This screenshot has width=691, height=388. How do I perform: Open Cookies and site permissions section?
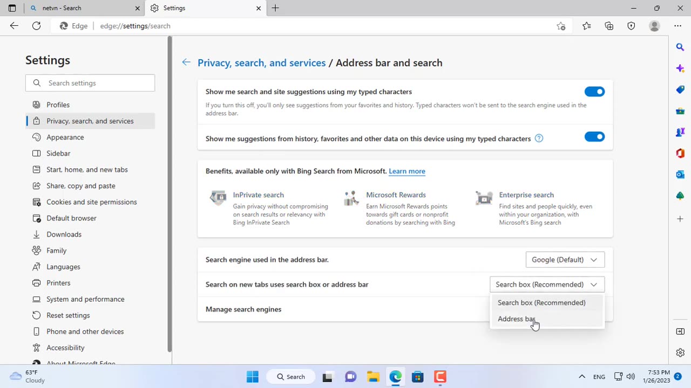click(x=90, y=202)
